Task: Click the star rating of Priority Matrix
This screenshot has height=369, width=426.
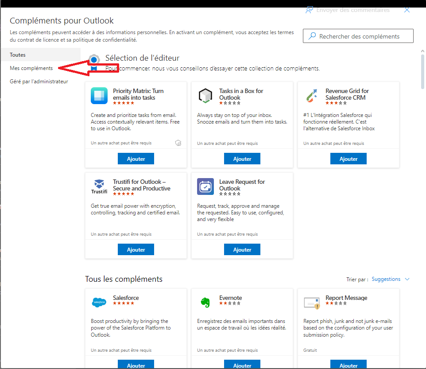Action: tap(124, 103)
